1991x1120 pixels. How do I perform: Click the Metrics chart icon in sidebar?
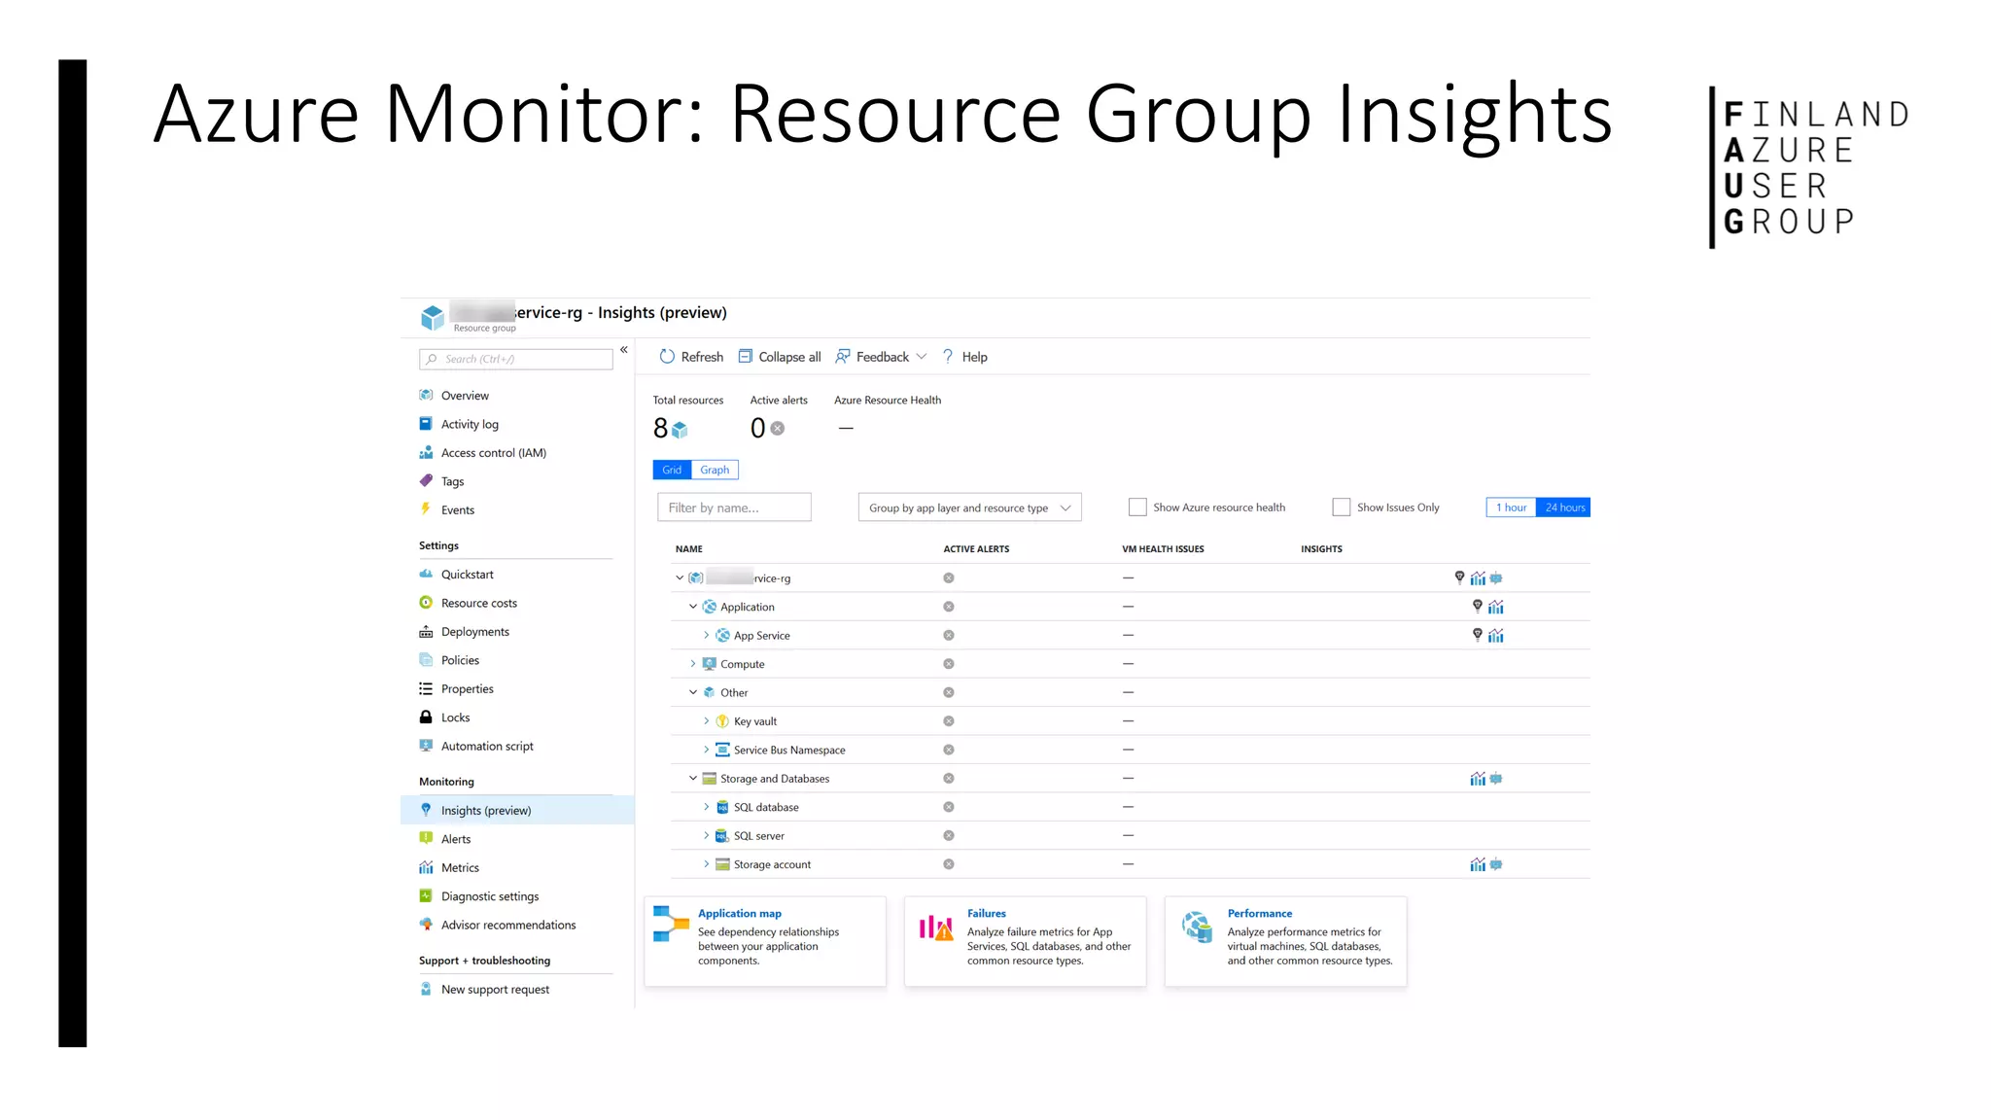click(426, 867)
